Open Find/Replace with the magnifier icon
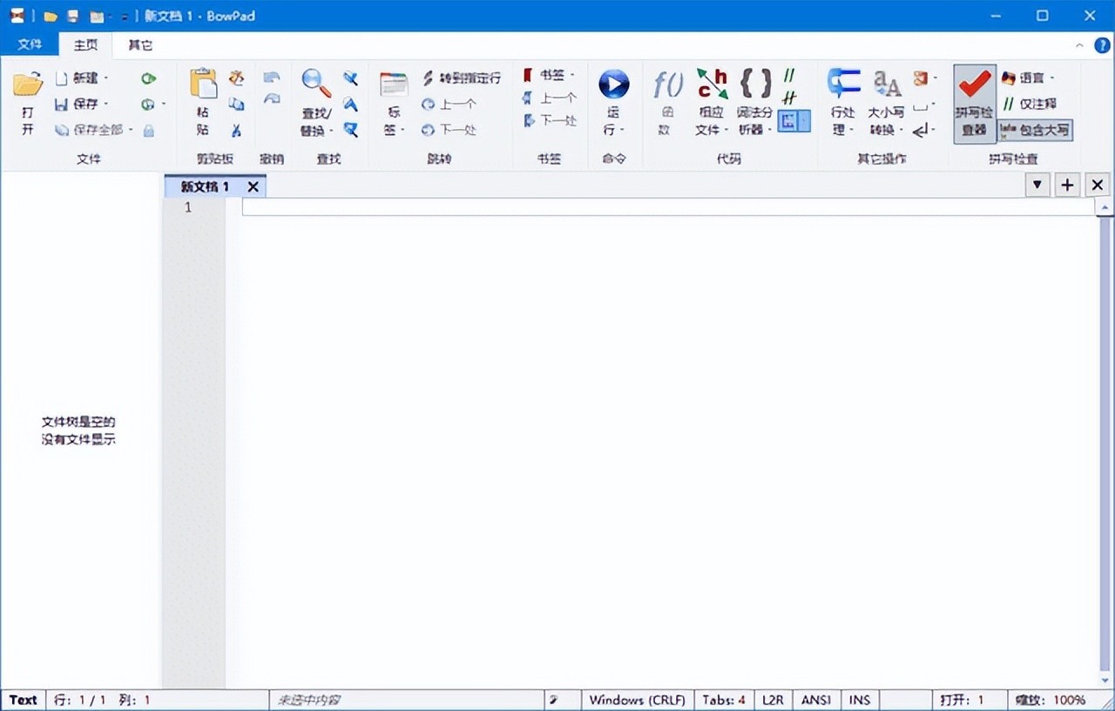The width and height of the screenshot is (1115, 711). click(315, 84)
